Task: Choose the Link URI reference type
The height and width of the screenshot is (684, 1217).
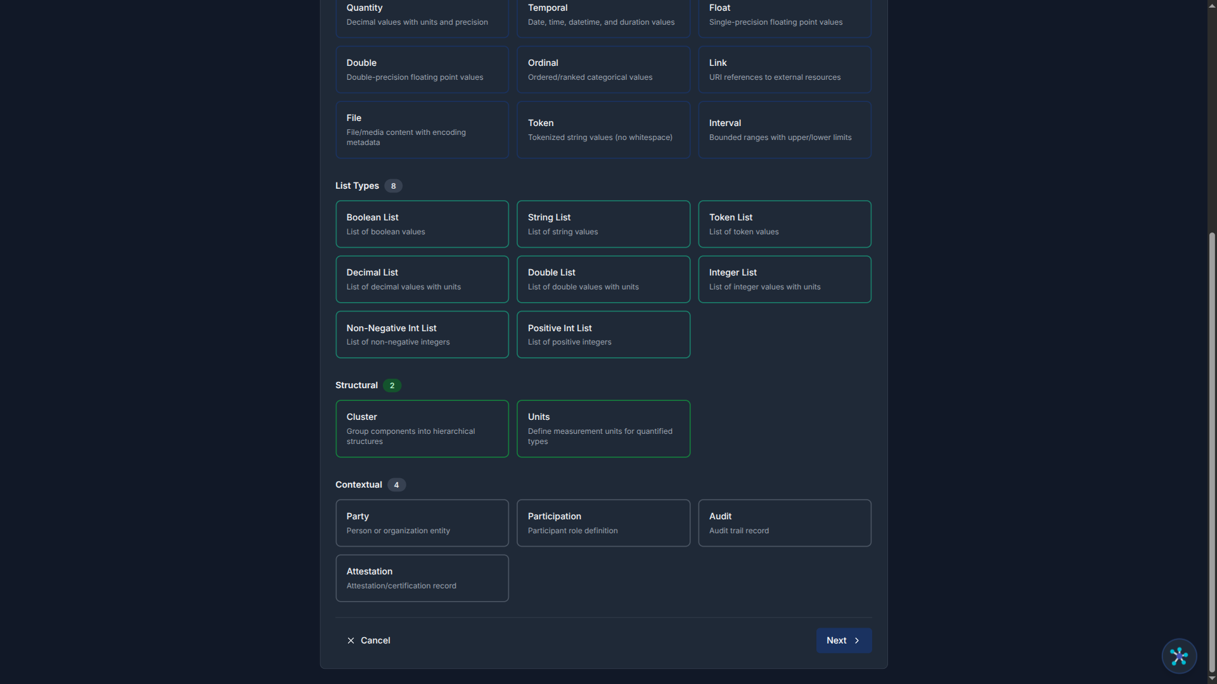Action: click(784, 69)
